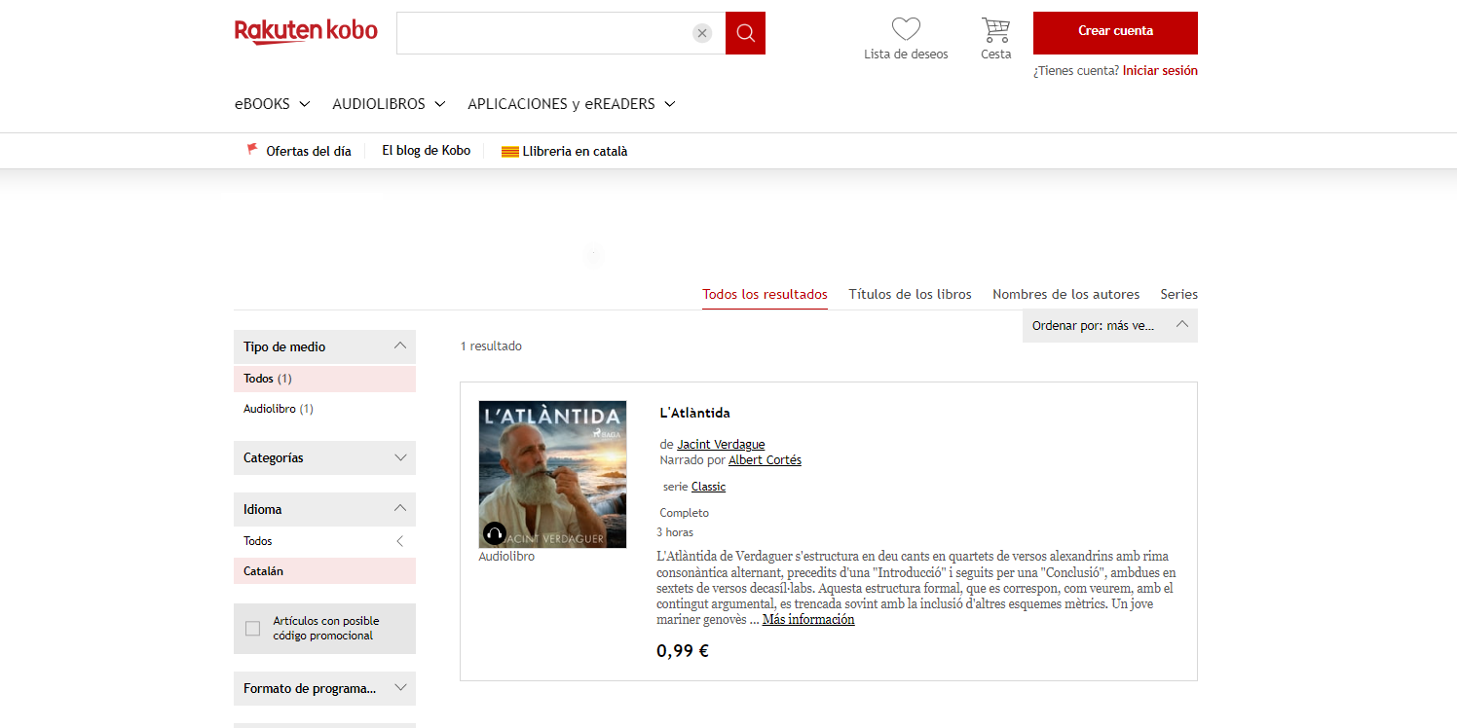Open the Iniciar sesión link
Viewport: 1457px width, 728px height.
1160,70
